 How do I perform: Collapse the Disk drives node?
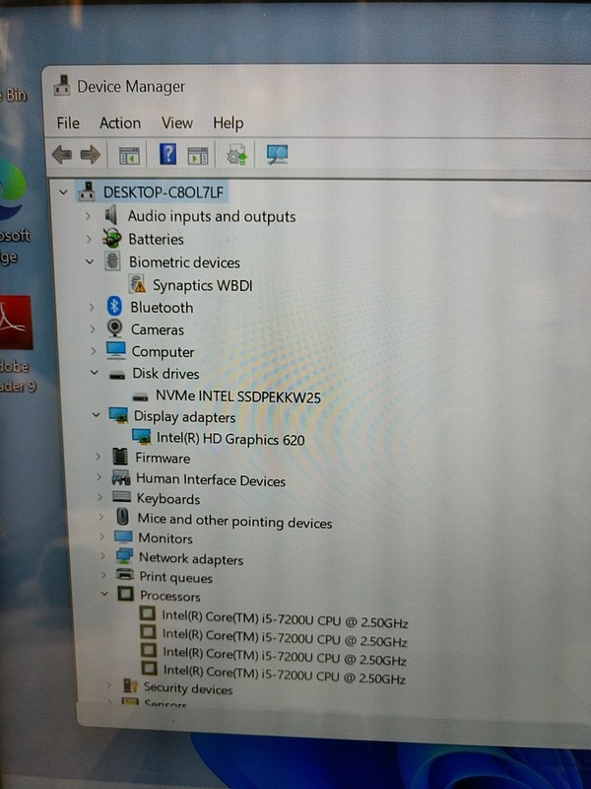click(x=94, y=373)
